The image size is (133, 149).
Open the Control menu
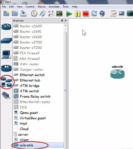(x=30, y=7)
